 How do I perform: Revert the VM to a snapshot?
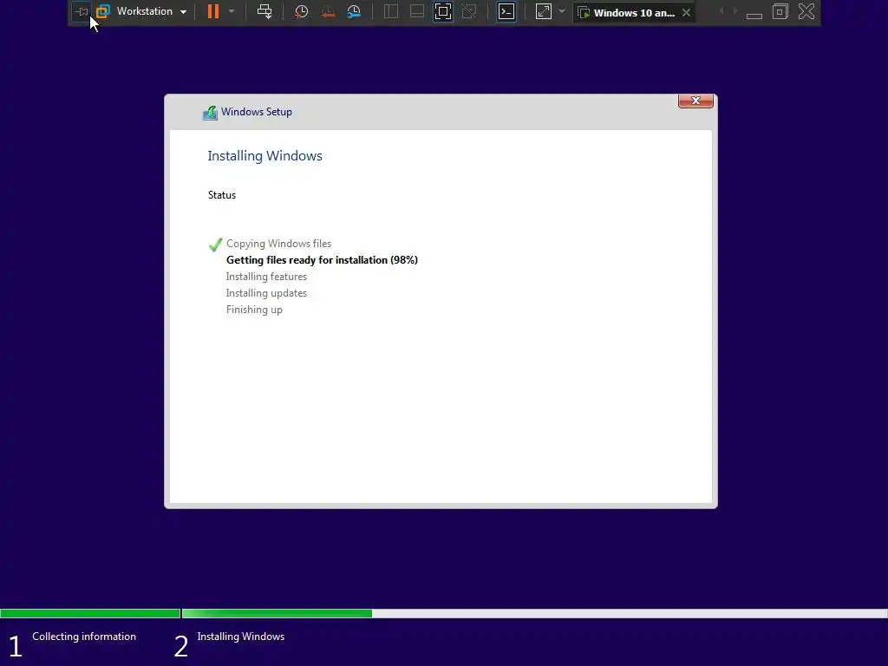tap(328, 11)
